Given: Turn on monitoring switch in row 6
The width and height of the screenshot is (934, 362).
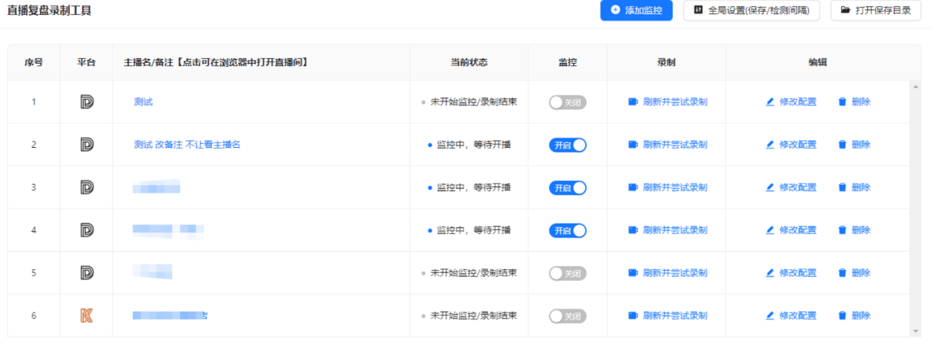Looking at the screenshot, I should click(567, 316).
